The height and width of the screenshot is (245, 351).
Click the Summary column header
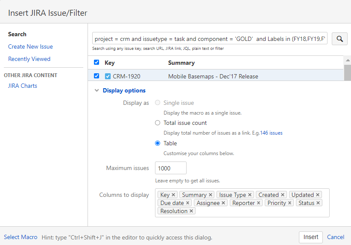pyautogui.click(x=181, y=63)
